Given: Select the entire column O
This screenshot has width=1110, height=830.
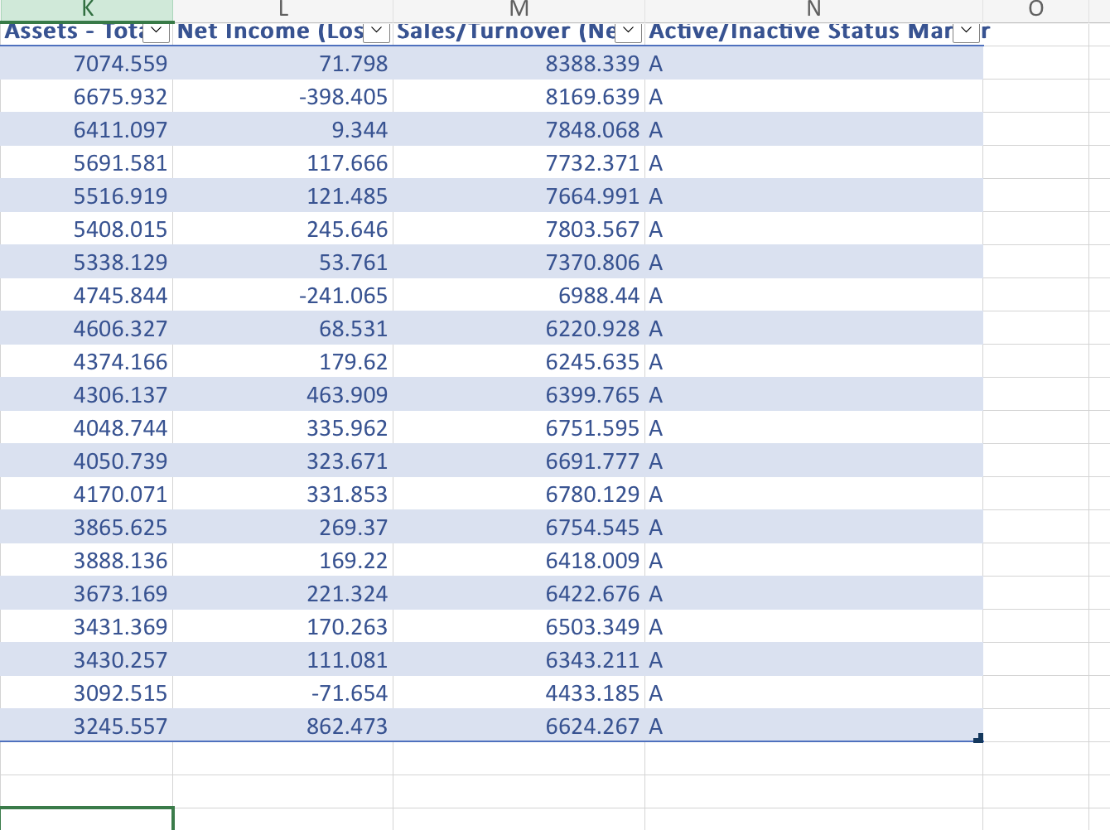Looking at the screenshot, I should (1034, 9).
